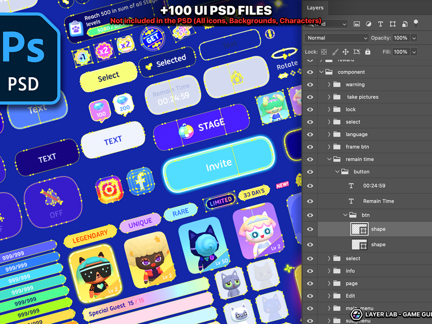Toggle the layer filtering on/off switch

416,24
